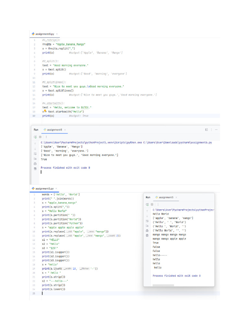Clear the assignment5 console output with trash icon

click(x=147, y=235)
